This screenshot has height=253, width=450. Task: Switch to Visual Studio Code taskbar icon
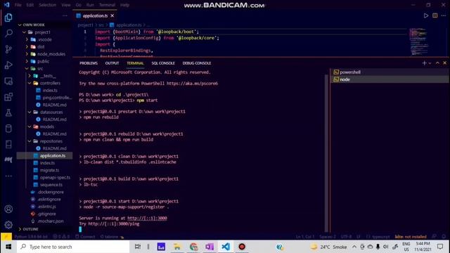click(226, 247)
